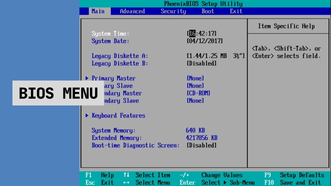Viewport: 331px width, 186px height.
Task: Click the left-right arrows Select Menu hint
Action: tap(147, 182)
